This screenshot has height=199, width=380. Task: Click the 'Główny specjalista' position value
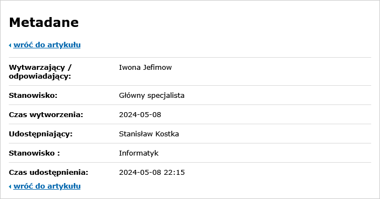click(151, 96)
